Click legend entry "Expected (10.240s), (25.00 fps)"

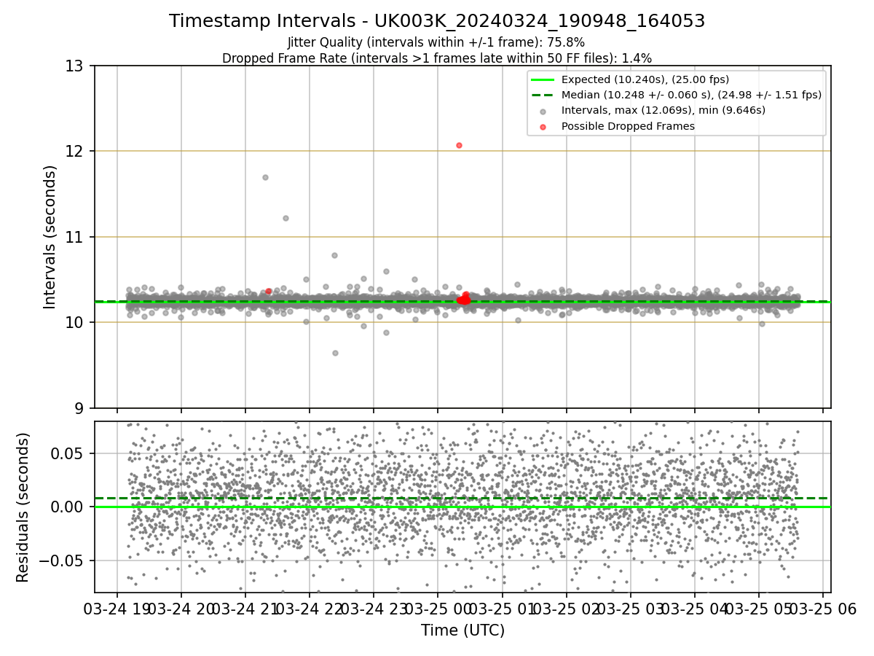click(645, 79)
